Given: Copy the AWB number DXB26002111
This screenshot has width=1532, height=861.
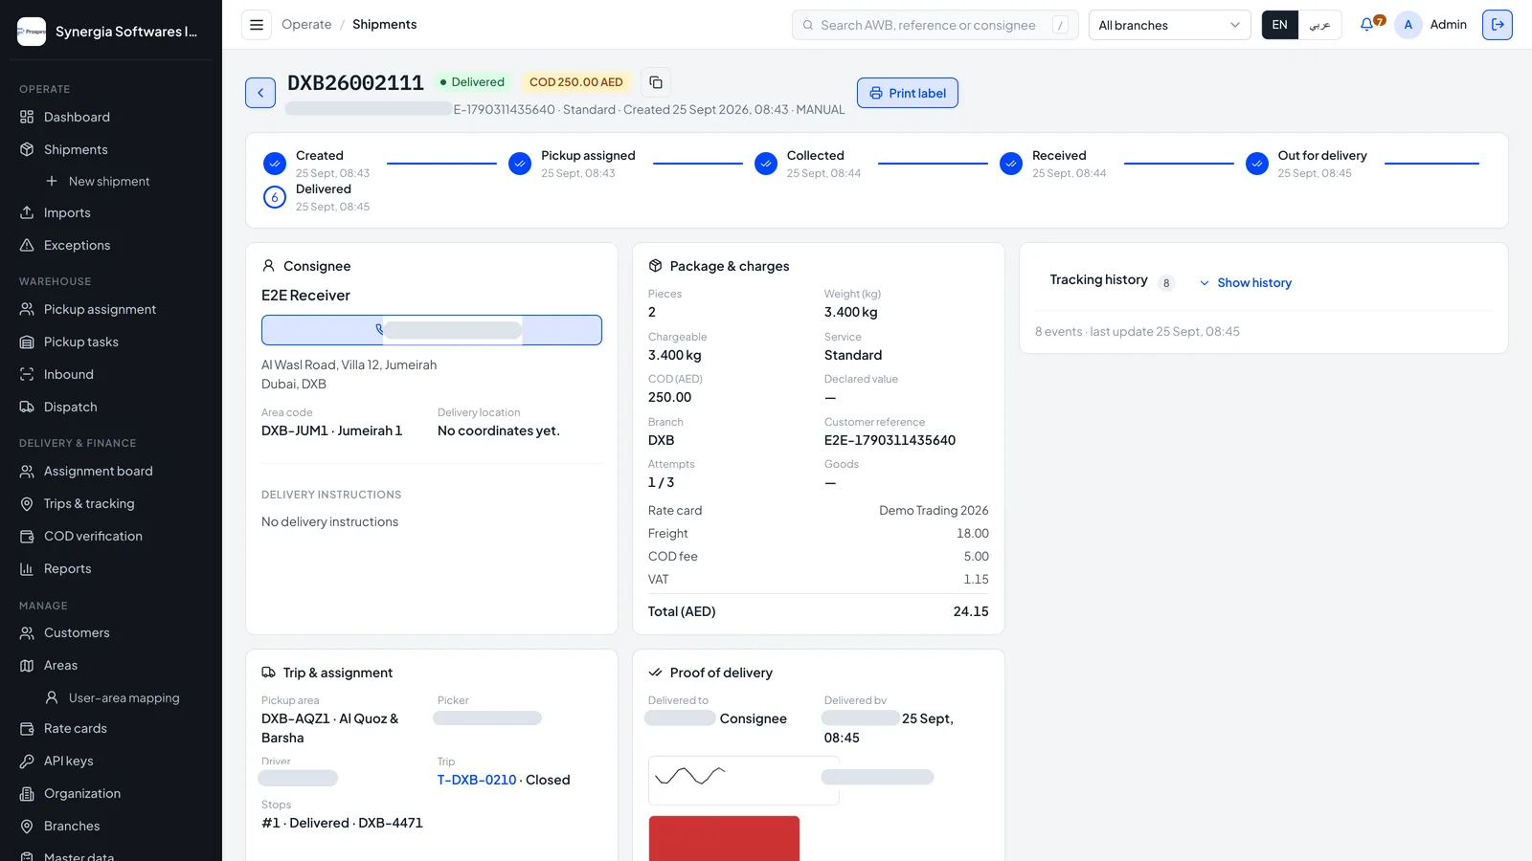Looking at the screenshot, I should (x=656, y=82).
